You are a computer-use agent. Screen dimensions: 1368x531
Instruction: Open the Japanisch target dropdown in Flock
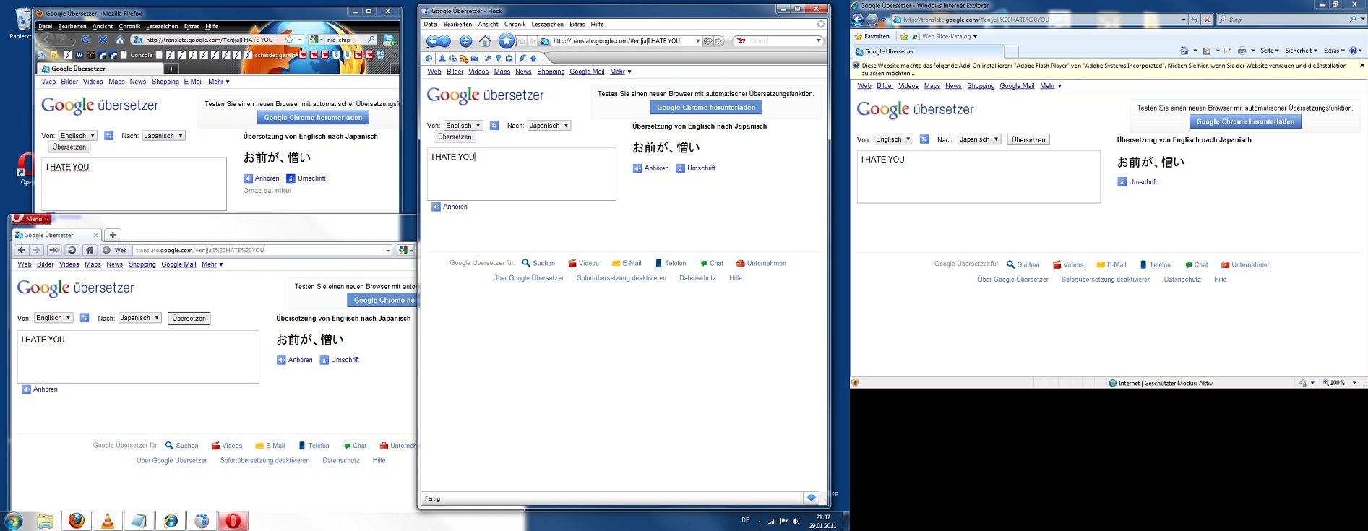click(549, 126)
